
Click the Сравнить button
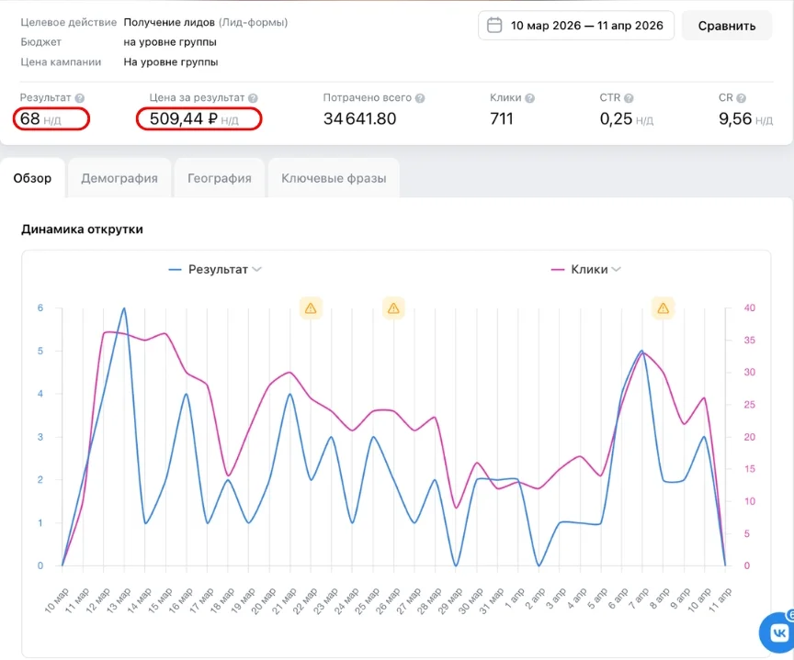(x=727, y=26)
